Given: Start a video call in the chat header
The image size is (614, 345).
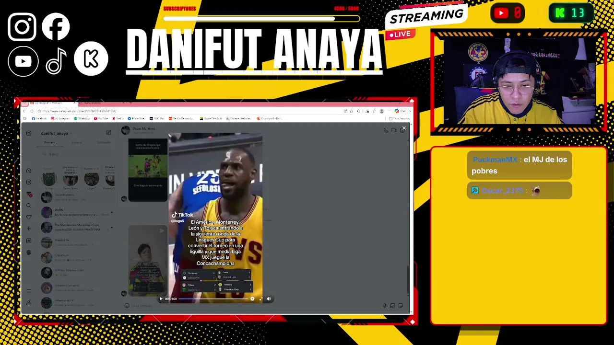Looking at the screenshot, I should click(394, 130).
